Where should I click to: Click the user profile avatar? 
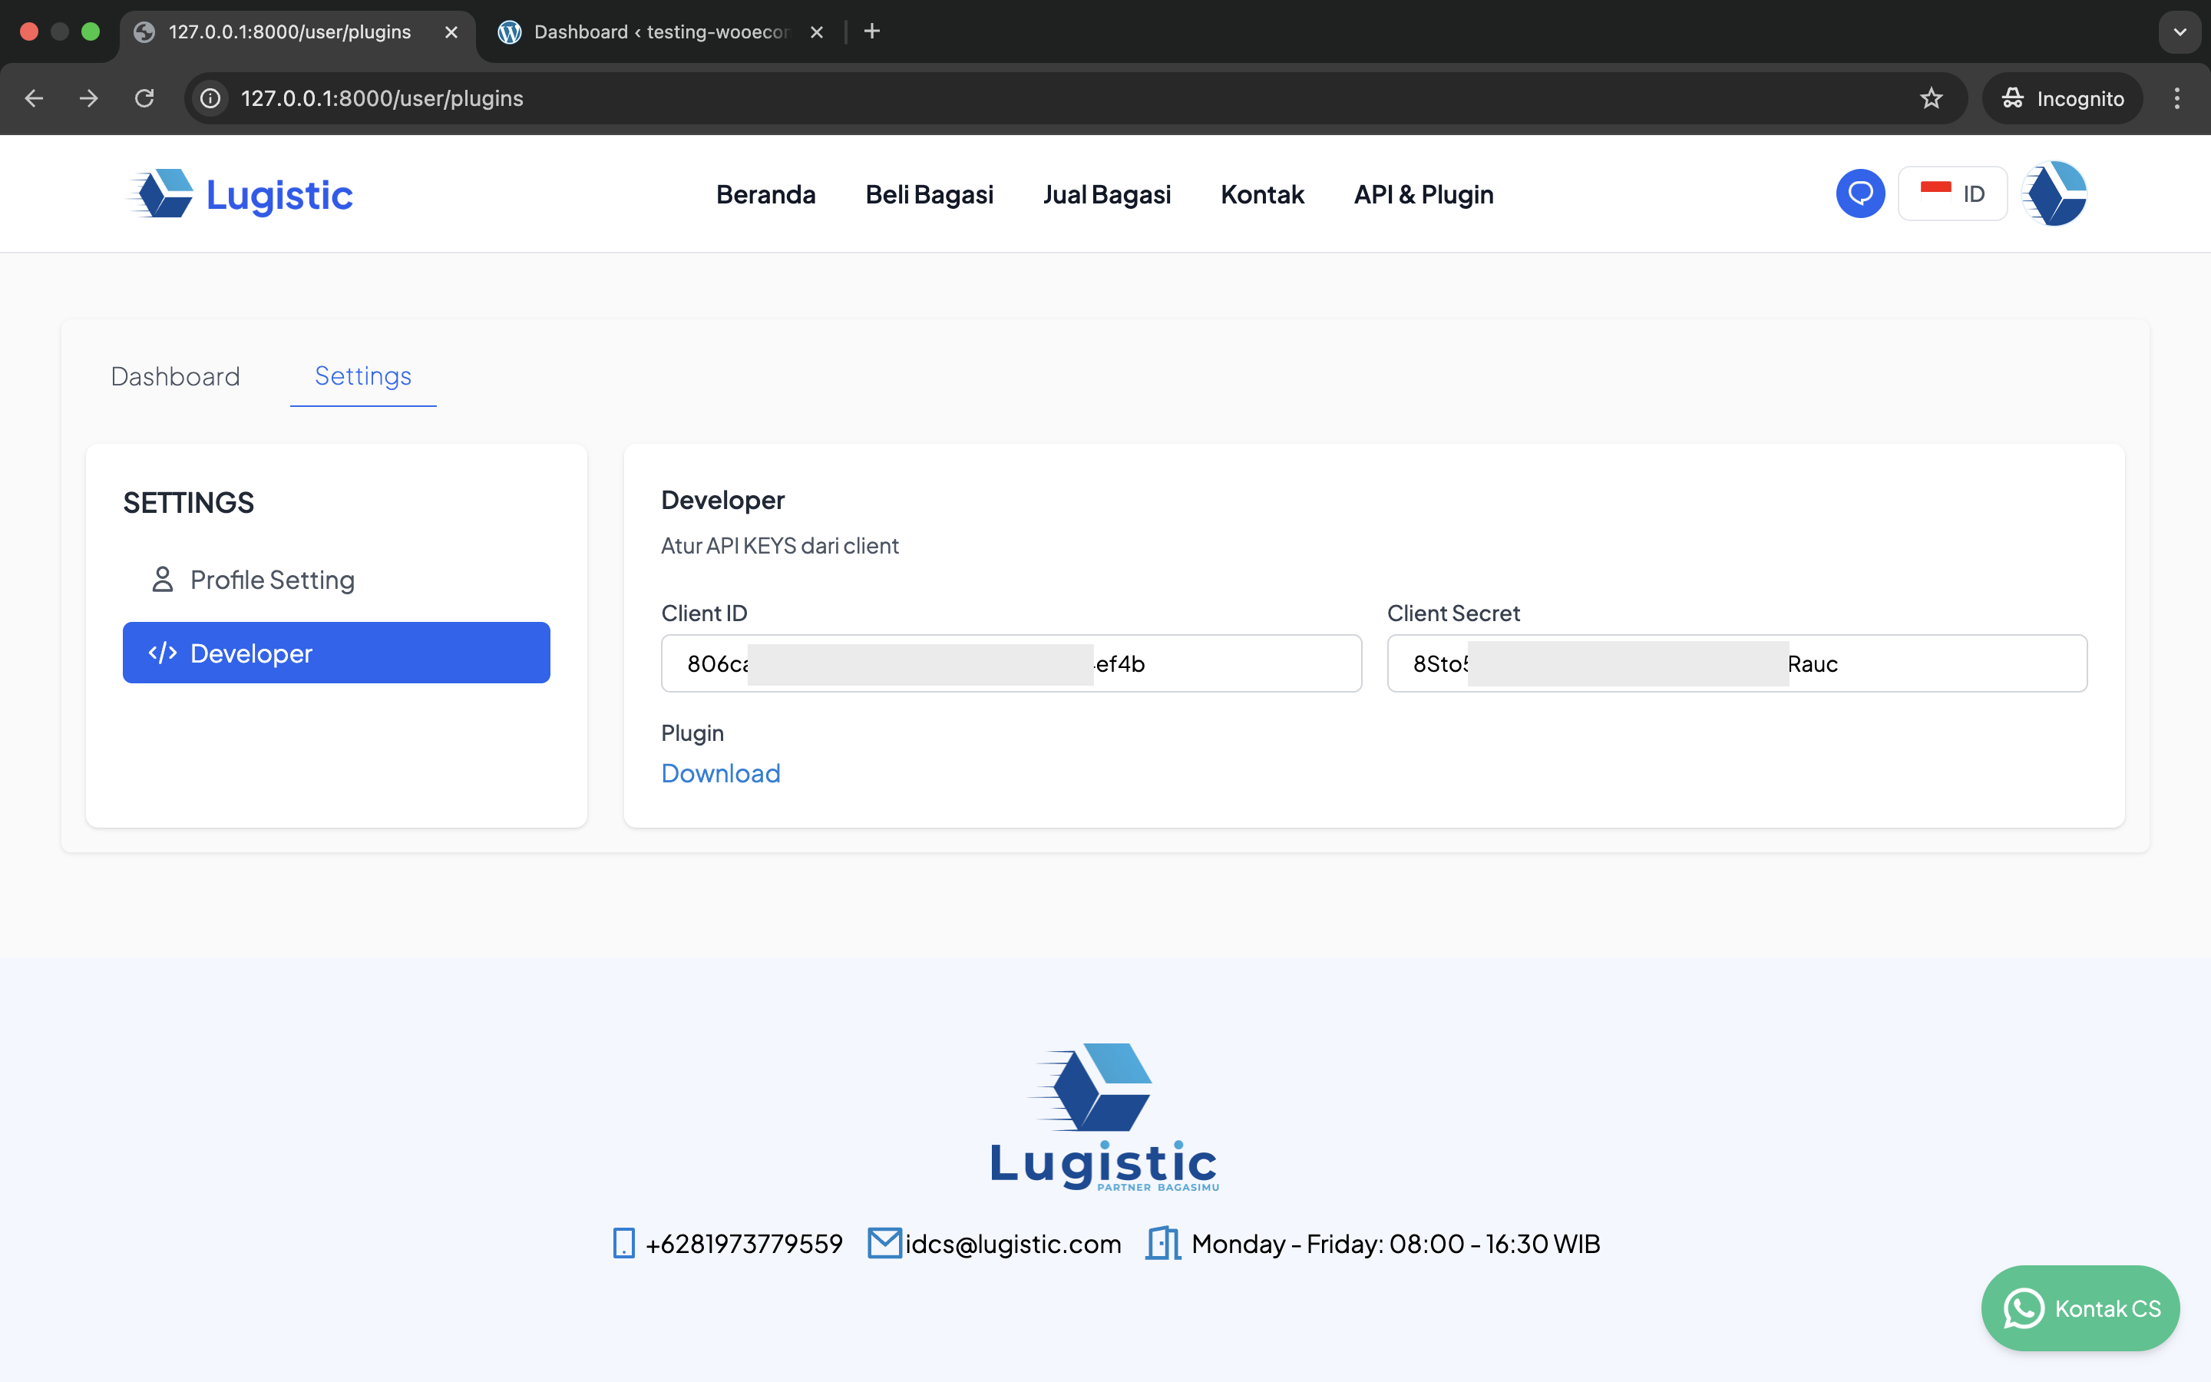pyautogui.click(x=2054, y=193)
